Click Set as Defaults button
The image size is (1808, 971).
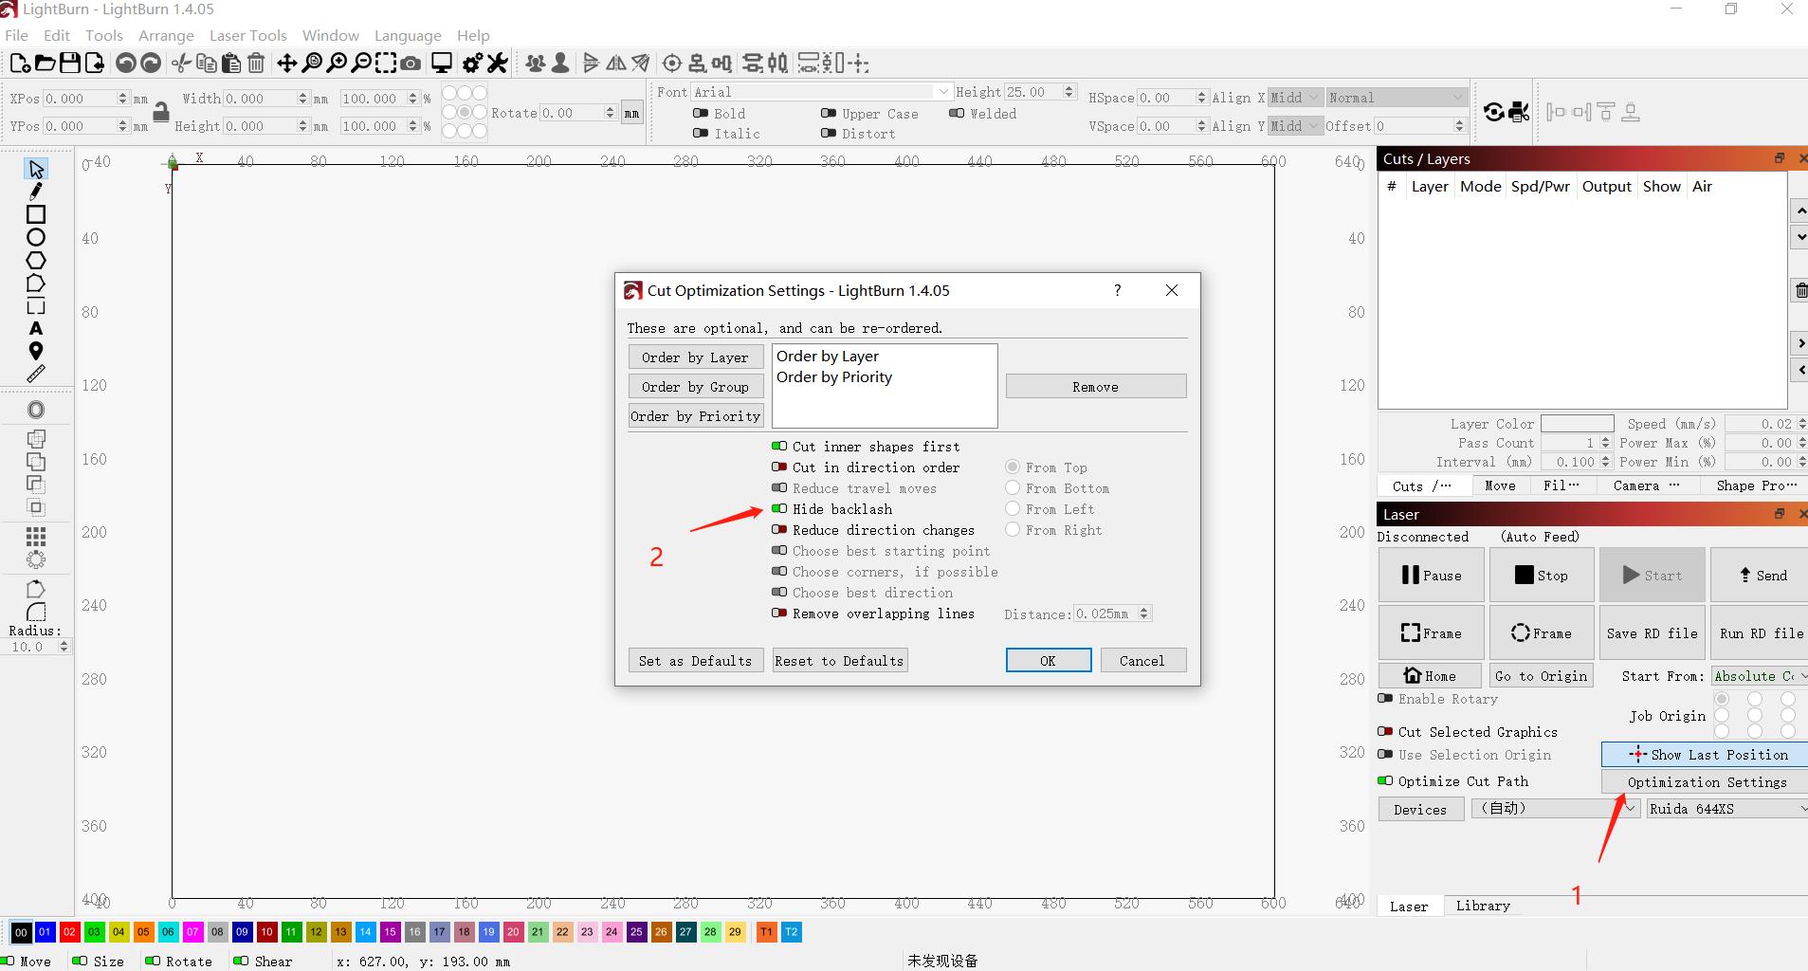click(x=695, y=661)
